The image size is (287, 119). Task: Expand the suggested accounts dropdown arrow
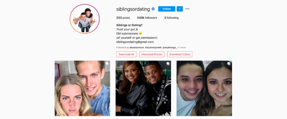(180, 9)
